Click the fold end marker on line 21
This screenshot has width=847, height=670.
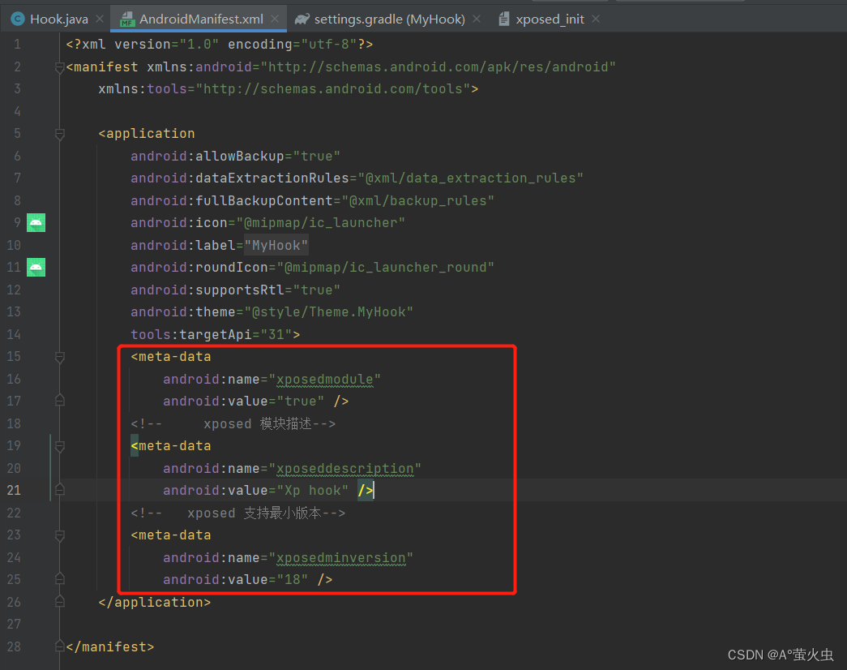(60, 490)
